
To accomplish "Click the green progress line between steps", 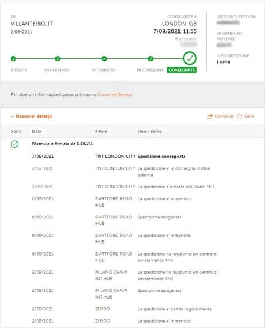I will (x=81, y=58).
